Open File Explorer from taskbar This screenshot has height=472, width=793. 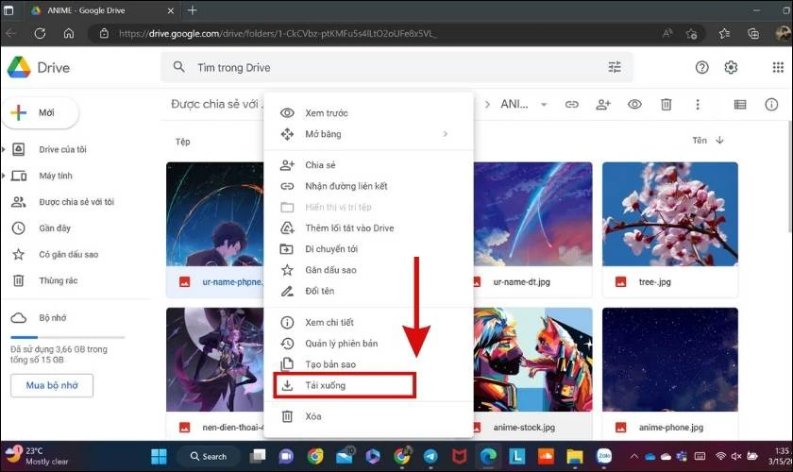pos(575,456)
